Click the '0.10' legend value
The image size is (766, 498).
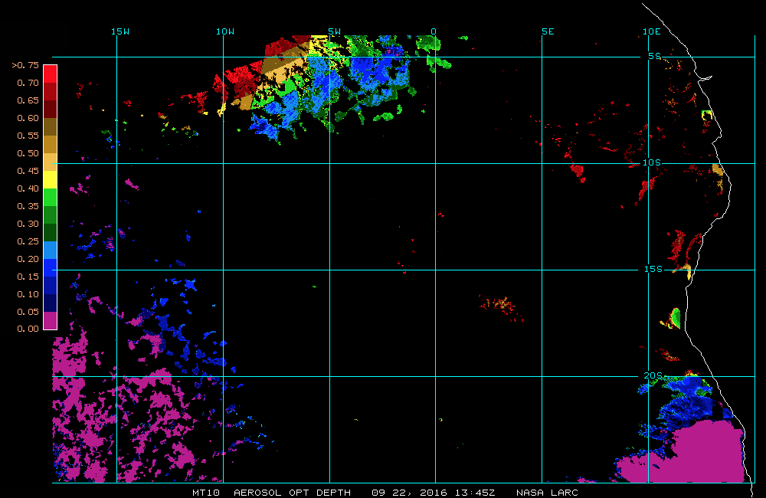click(28, 293)
